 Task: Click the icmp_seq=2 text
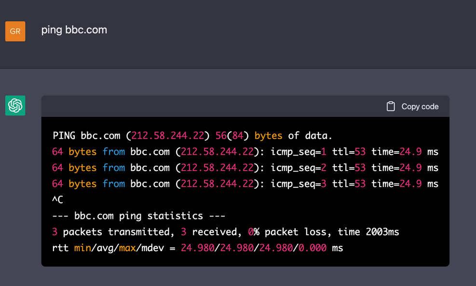pos(296,168)
